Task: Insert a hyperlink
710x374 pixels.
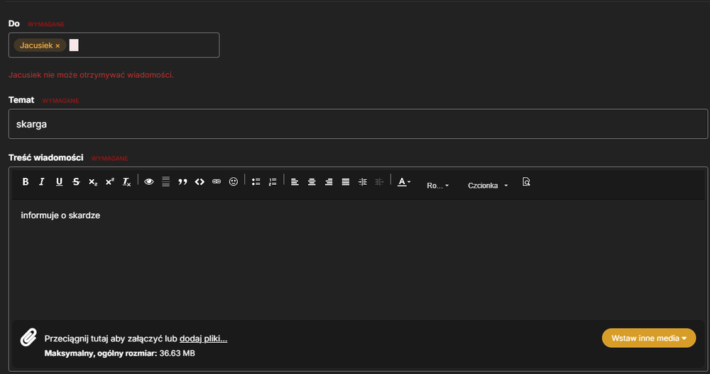Action: click(x=217, y=181)
